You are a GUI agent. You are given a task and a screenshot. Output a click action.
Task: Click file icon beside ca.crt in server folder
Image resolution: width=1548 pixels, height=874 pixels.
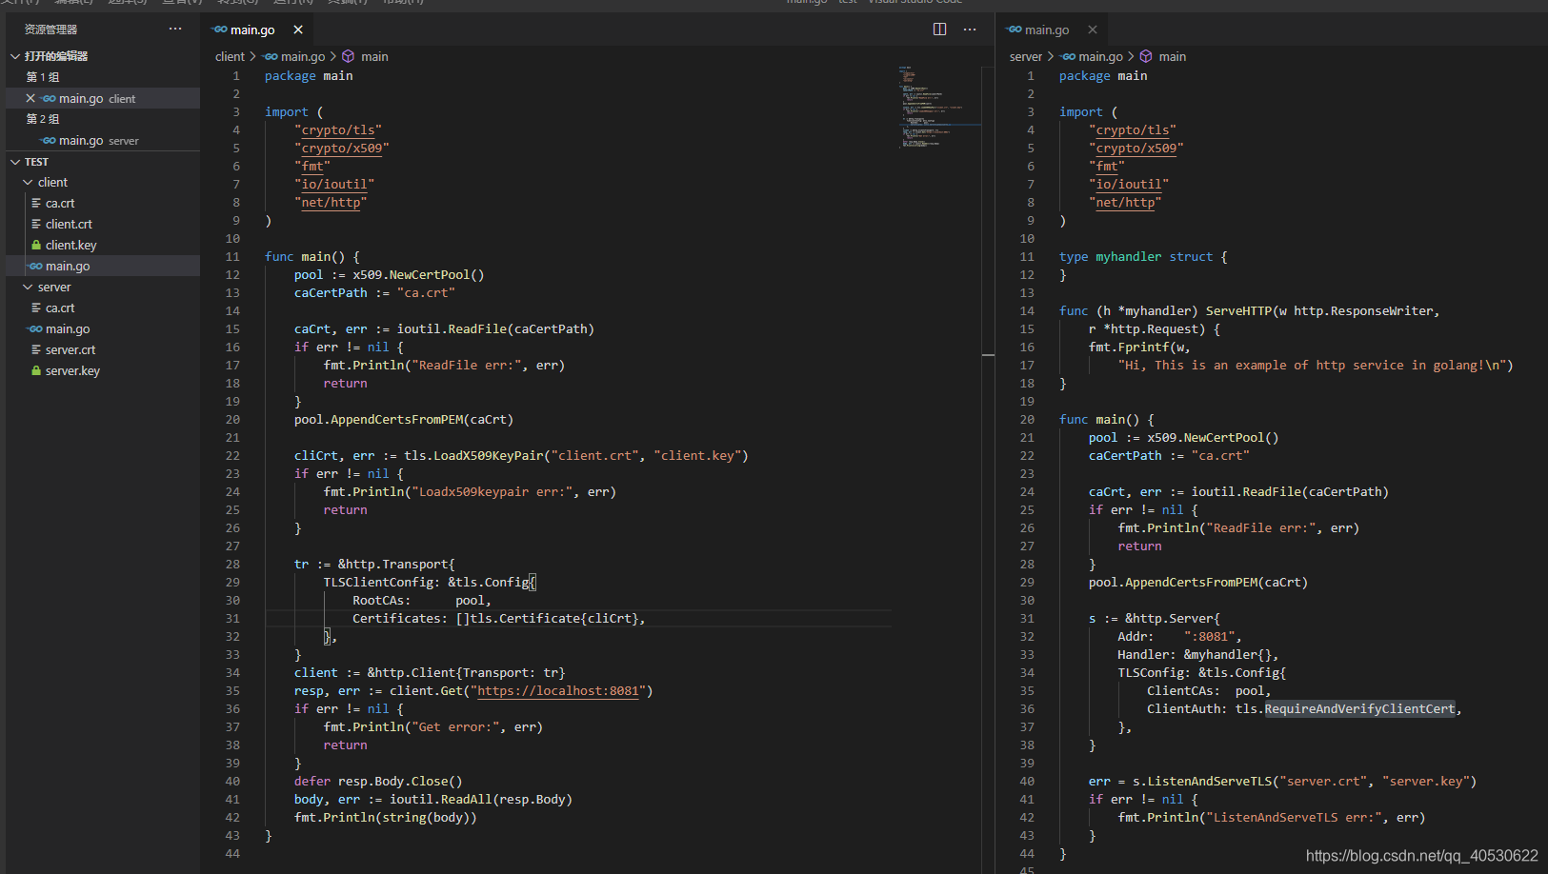(36, 308)
